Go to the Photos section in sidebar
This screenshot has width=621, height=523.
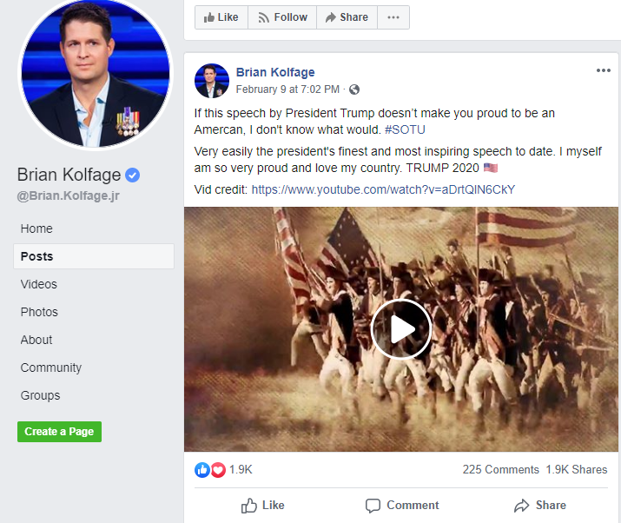(x=39, y=312)
